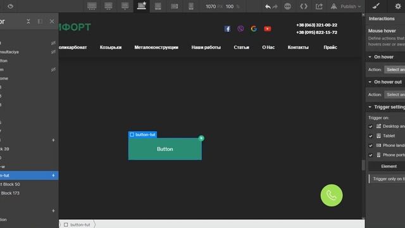Open the Publish dropdown
The width and height of the screenshot is (405, 228).
click(351, 6)
